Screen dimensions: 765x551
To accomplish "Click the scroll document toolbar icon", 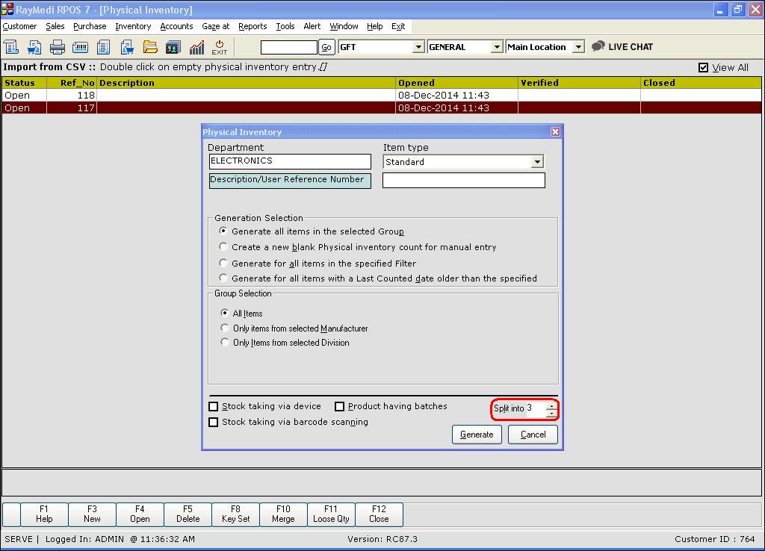I will pos(10,47).
